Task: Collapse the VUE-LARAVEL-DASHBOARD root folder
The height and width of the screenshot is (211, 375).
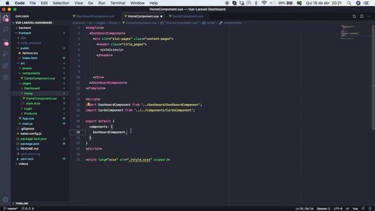Action: coord(34,23)
